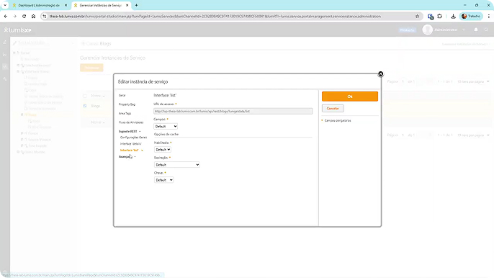
Task: Click the lumisXP logo
Action: click(x=17, y=30)
